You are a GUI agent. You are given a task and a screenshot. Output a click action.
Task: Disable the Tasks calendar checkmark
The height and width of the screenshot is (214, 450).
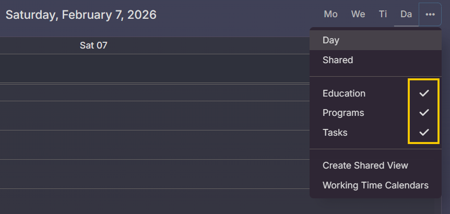(424, 133)
